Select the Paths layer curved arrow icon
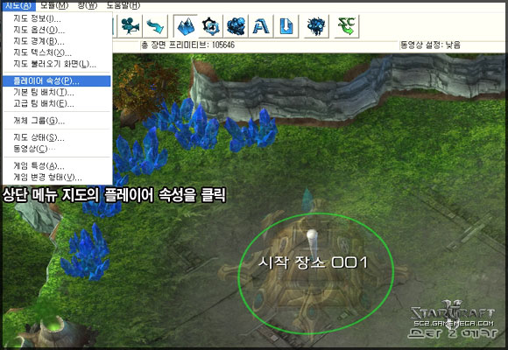Screen dimensions: 508x350 pos(155,26)
